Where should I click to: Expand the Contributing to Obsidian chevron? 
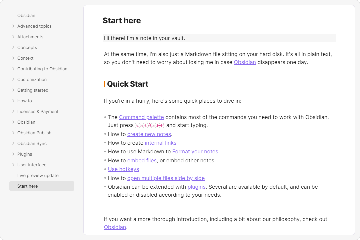(x=13, y=69)
